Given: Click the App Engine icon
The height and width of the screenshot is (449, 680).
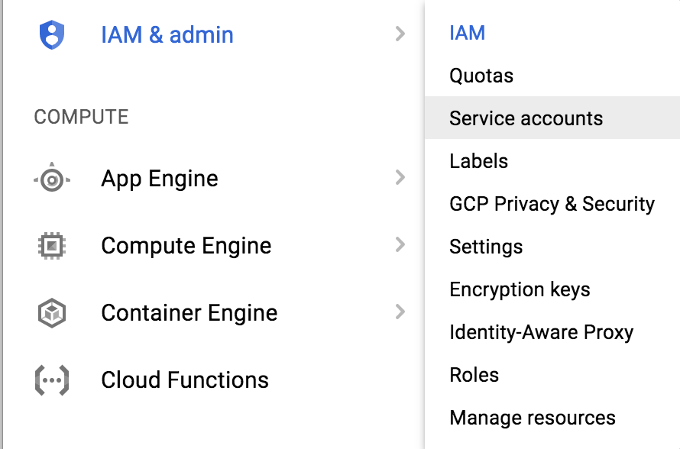Looking at the screenshot, I should tap(52, 179).
